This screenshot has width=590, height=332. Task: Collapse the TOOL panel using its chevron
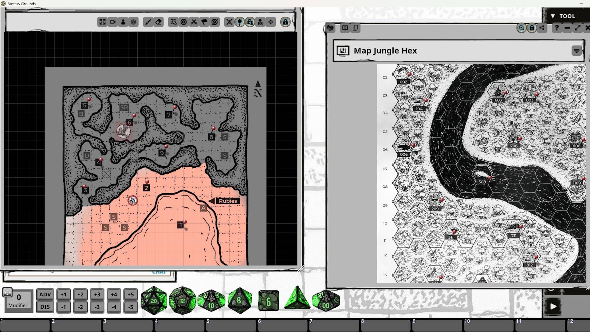coord(553,16)
